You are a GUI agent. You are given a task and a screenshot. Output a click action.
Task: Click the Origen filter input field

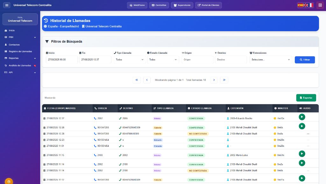[x=197, y=60]
